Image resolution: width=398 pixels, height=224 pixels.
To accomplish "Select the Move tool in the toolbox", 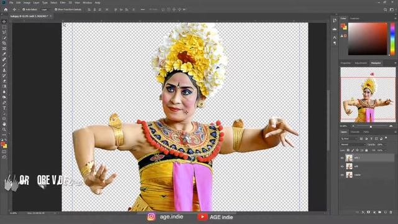I will click(x=4, y=22).
